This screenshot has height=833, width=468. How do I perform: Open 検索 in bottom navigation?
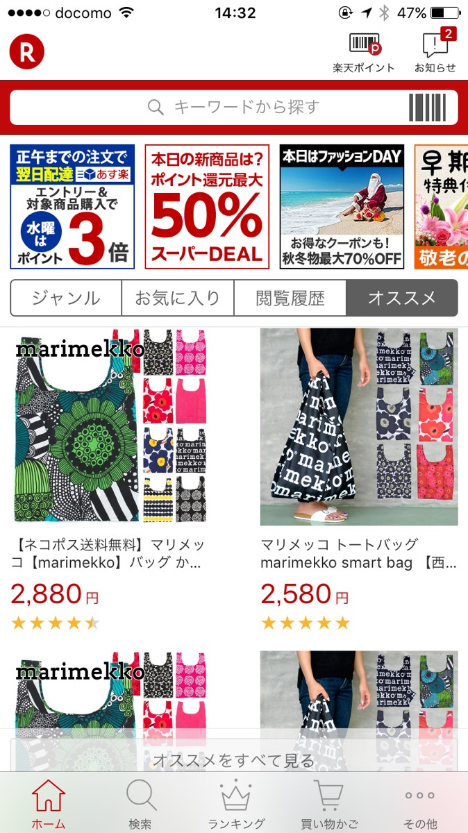[x=140, y=804]
